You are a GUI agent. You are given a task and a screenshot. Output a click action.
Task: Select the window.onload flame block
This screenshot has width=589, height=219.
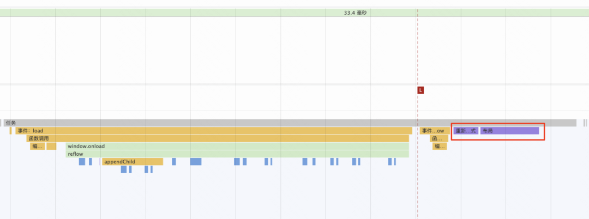coord(237,146)
